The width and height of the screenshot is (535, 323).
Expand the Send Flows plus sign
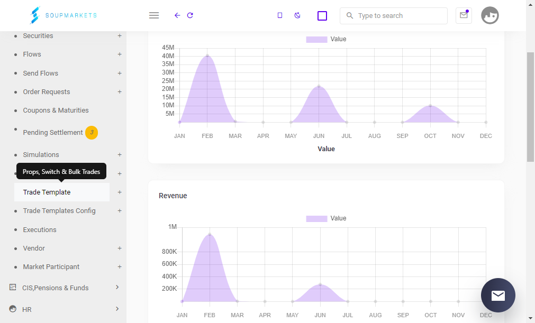pos(120,73)
